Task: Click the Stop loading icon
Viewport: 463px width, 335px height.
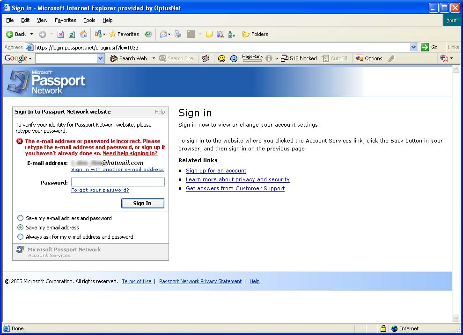Action: tap(60, 34)
